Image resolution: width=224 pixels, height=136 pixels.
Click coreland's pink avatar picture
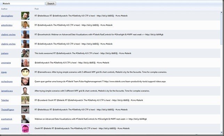tap(25, 128)
